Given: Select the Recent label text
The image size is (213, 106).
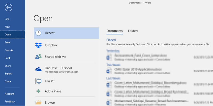Looking at the screenshot, I should click(x=50, y=33).
